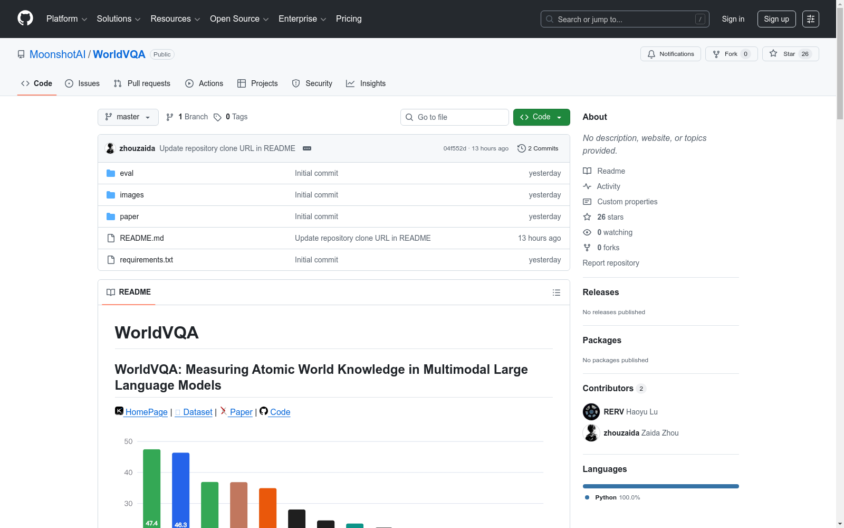The image size is (844, 528).
Task: Click the 47.4 green chart bar
Action: point(152,488)
